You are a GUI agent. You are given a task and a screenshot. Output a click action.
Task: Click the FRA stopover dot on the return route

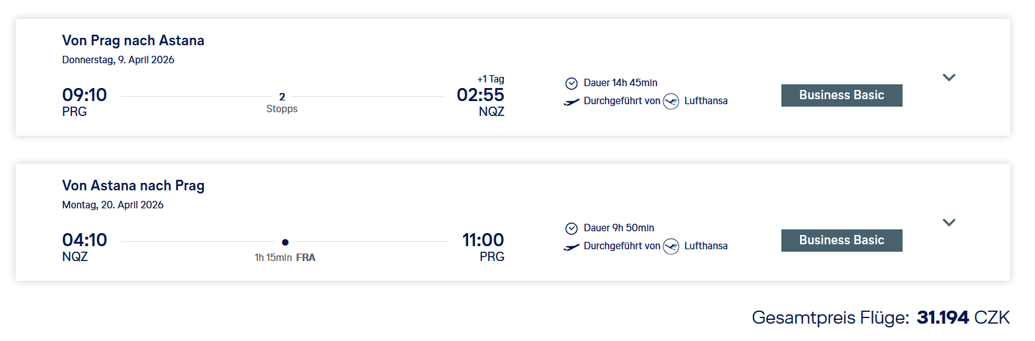click(285, 242)
